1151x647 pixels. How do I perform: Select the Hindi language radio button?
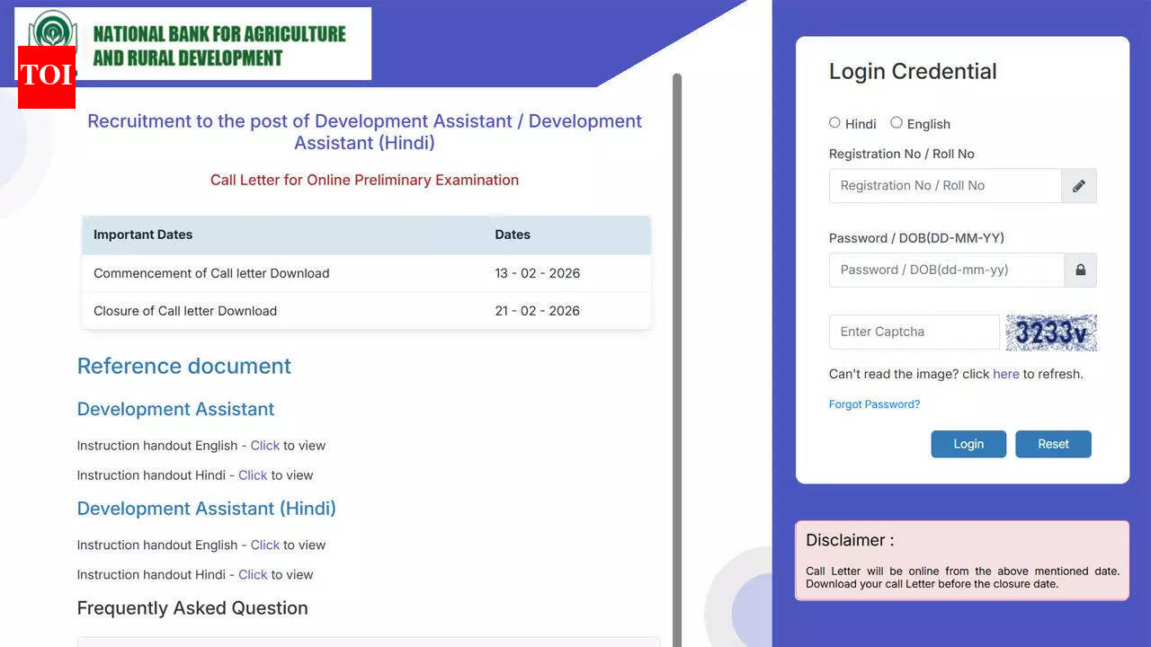(x=834, y=122)
